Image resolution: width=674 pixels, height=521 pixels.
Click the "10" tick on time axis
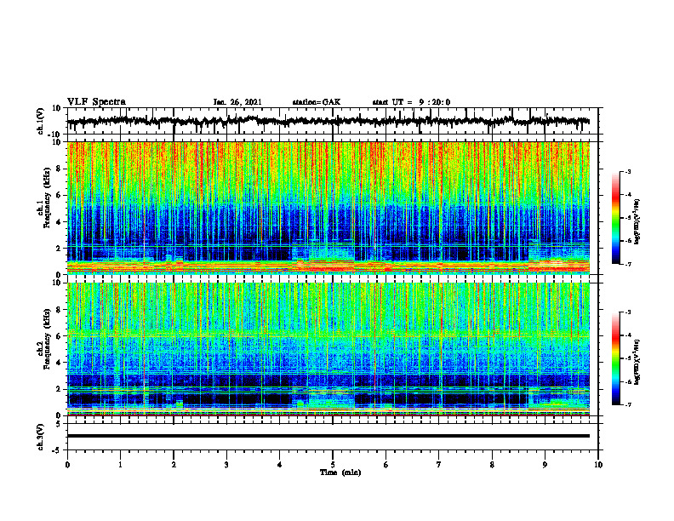598,465
